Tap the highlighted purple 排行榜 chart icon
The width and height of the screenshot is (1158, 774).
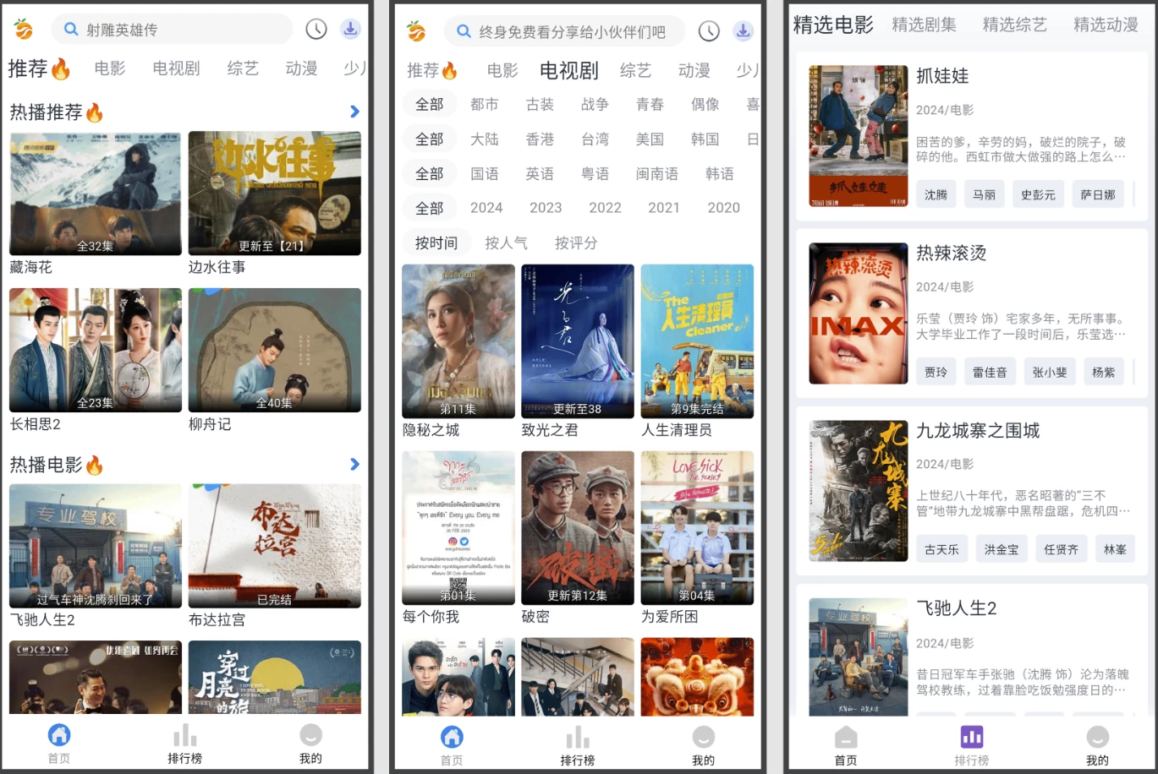[x=971, y=737]
